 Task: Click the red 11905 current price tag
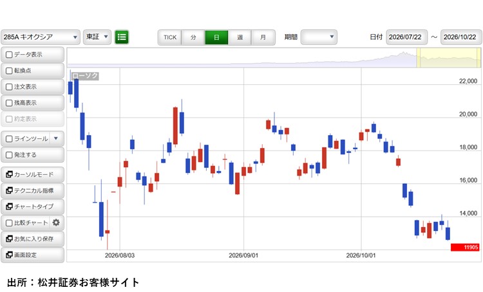465,247
